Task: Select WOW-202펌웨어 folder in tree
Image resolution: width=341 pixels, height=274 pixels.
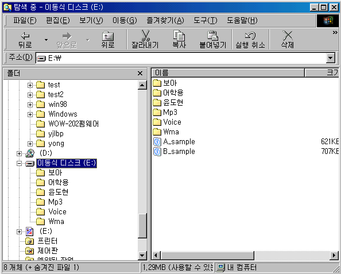Action: 73,124
